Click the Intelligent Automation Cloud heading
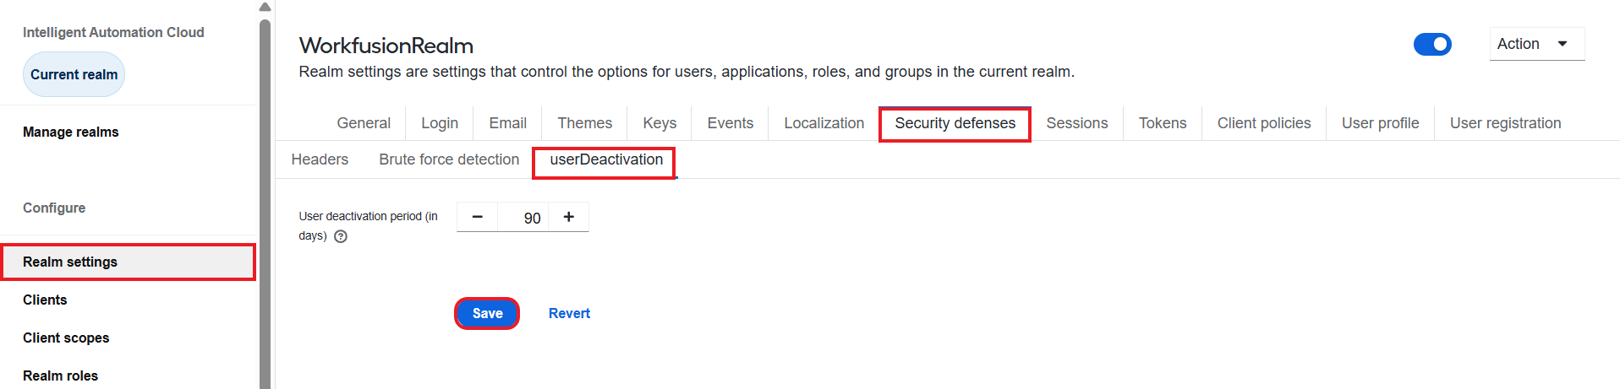1620x389 pixels. pyautogui.click(x=113, y=32)
